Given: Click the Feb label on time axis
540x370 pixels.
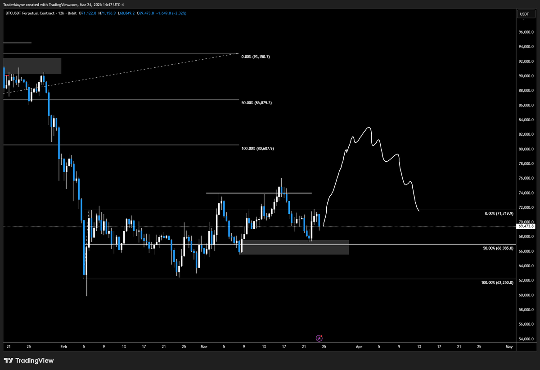Looking at the screenshot, I should click(x=63, y=347).
